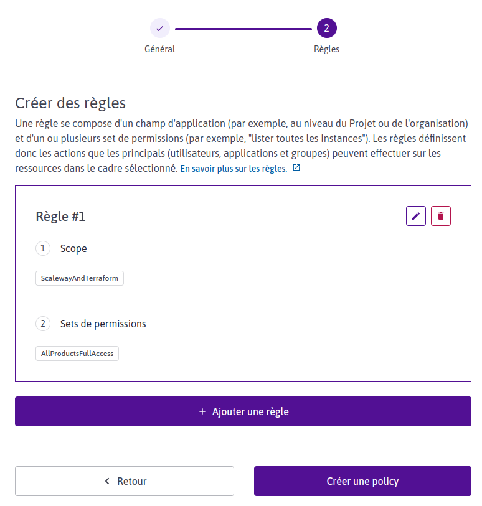Click the progress line between the steps
Image resolution: width=482 pixels, height=506 pixels.
(x=243, y=29)
